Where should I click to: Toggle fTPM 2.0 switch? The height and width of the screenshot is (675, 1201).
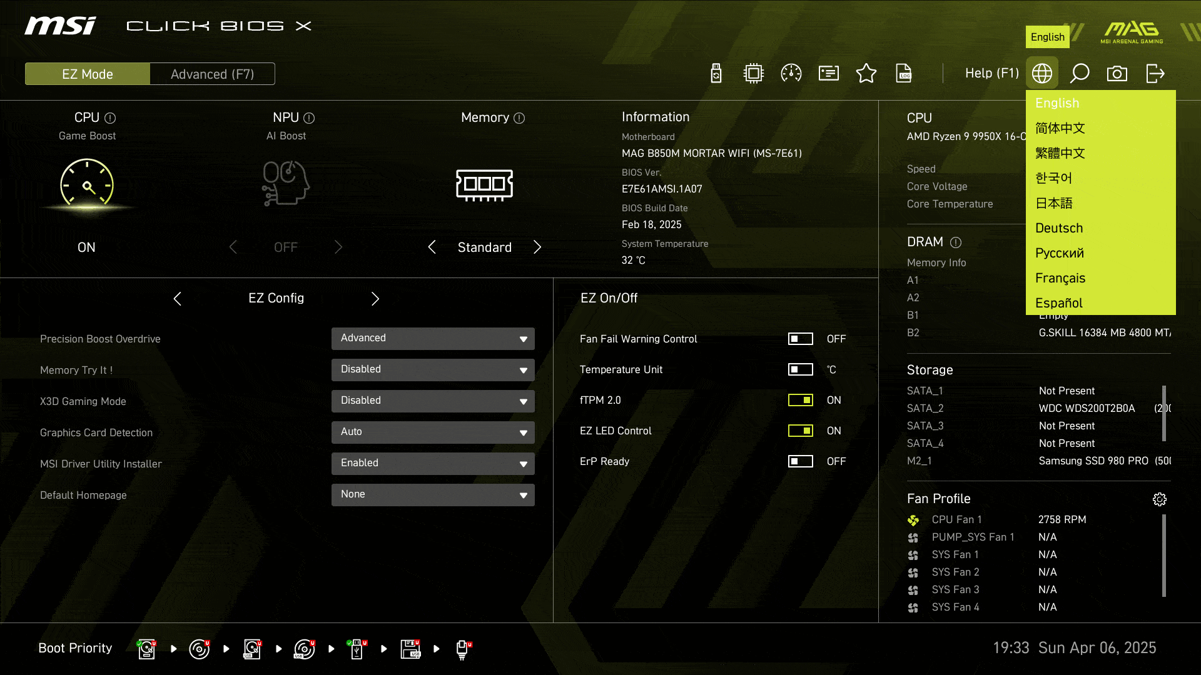(x=801, y=400)
